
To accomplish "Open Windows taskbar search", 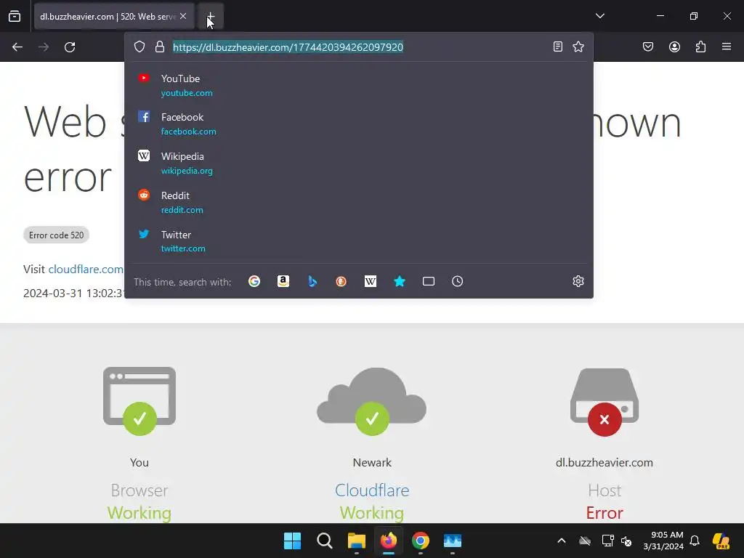I will click(x=325, y=541).
